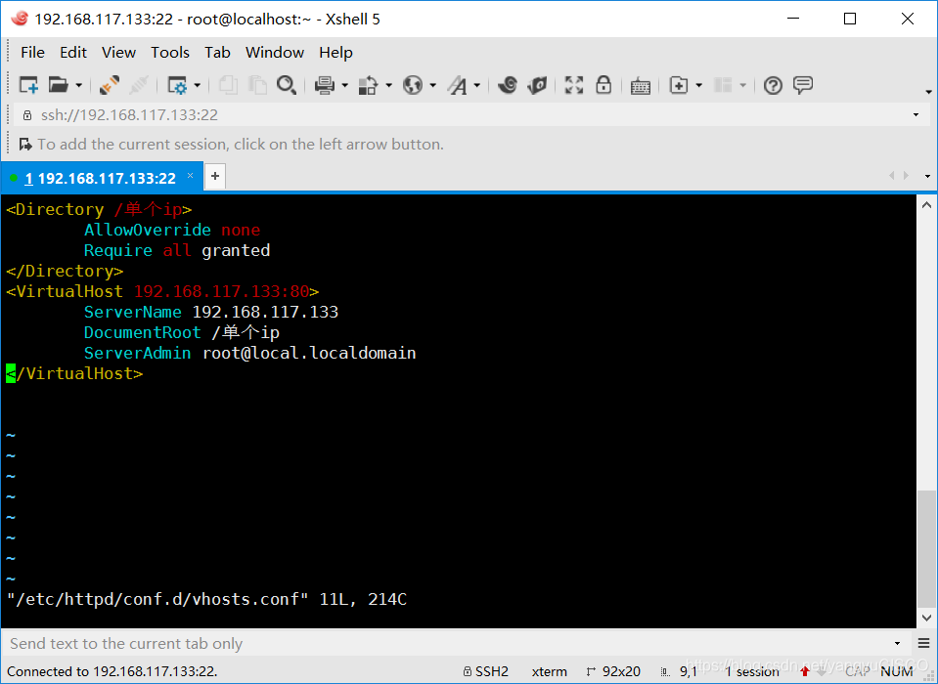The height and width of the screenshot is (684, 938).
Task: Add a new tab with plus button
Action: (x=215, y=176)
